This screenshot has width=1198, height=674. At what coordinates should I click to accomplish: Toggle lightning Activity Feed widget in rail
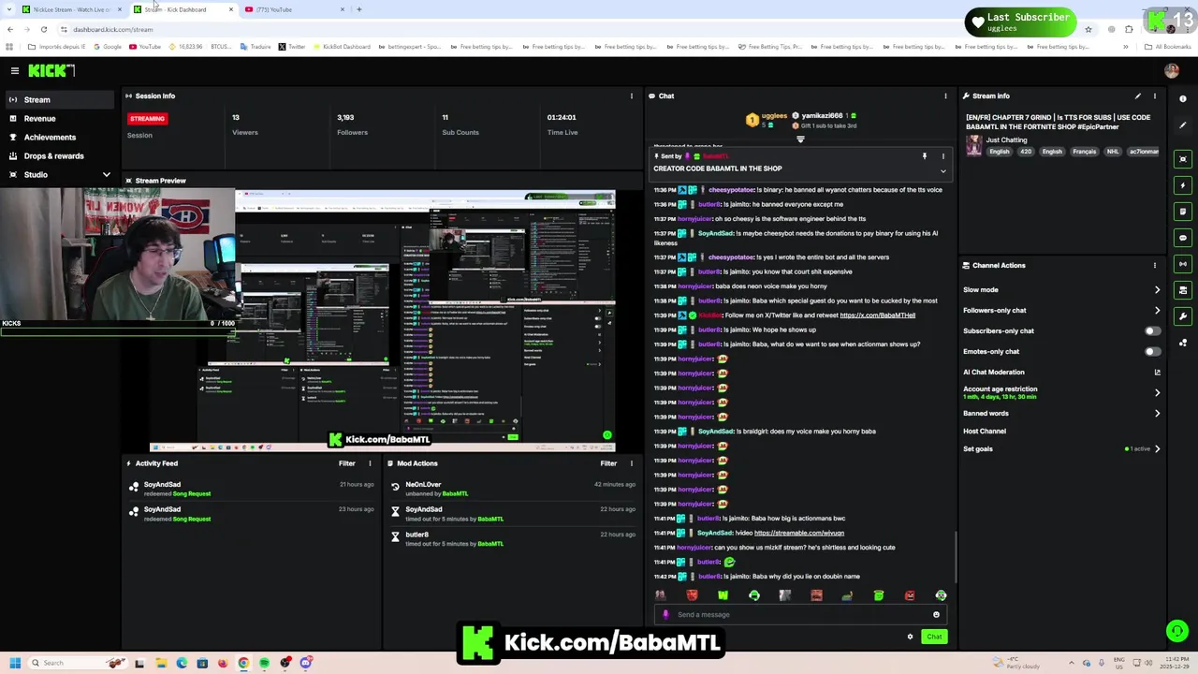click(x=1183, y=185)
